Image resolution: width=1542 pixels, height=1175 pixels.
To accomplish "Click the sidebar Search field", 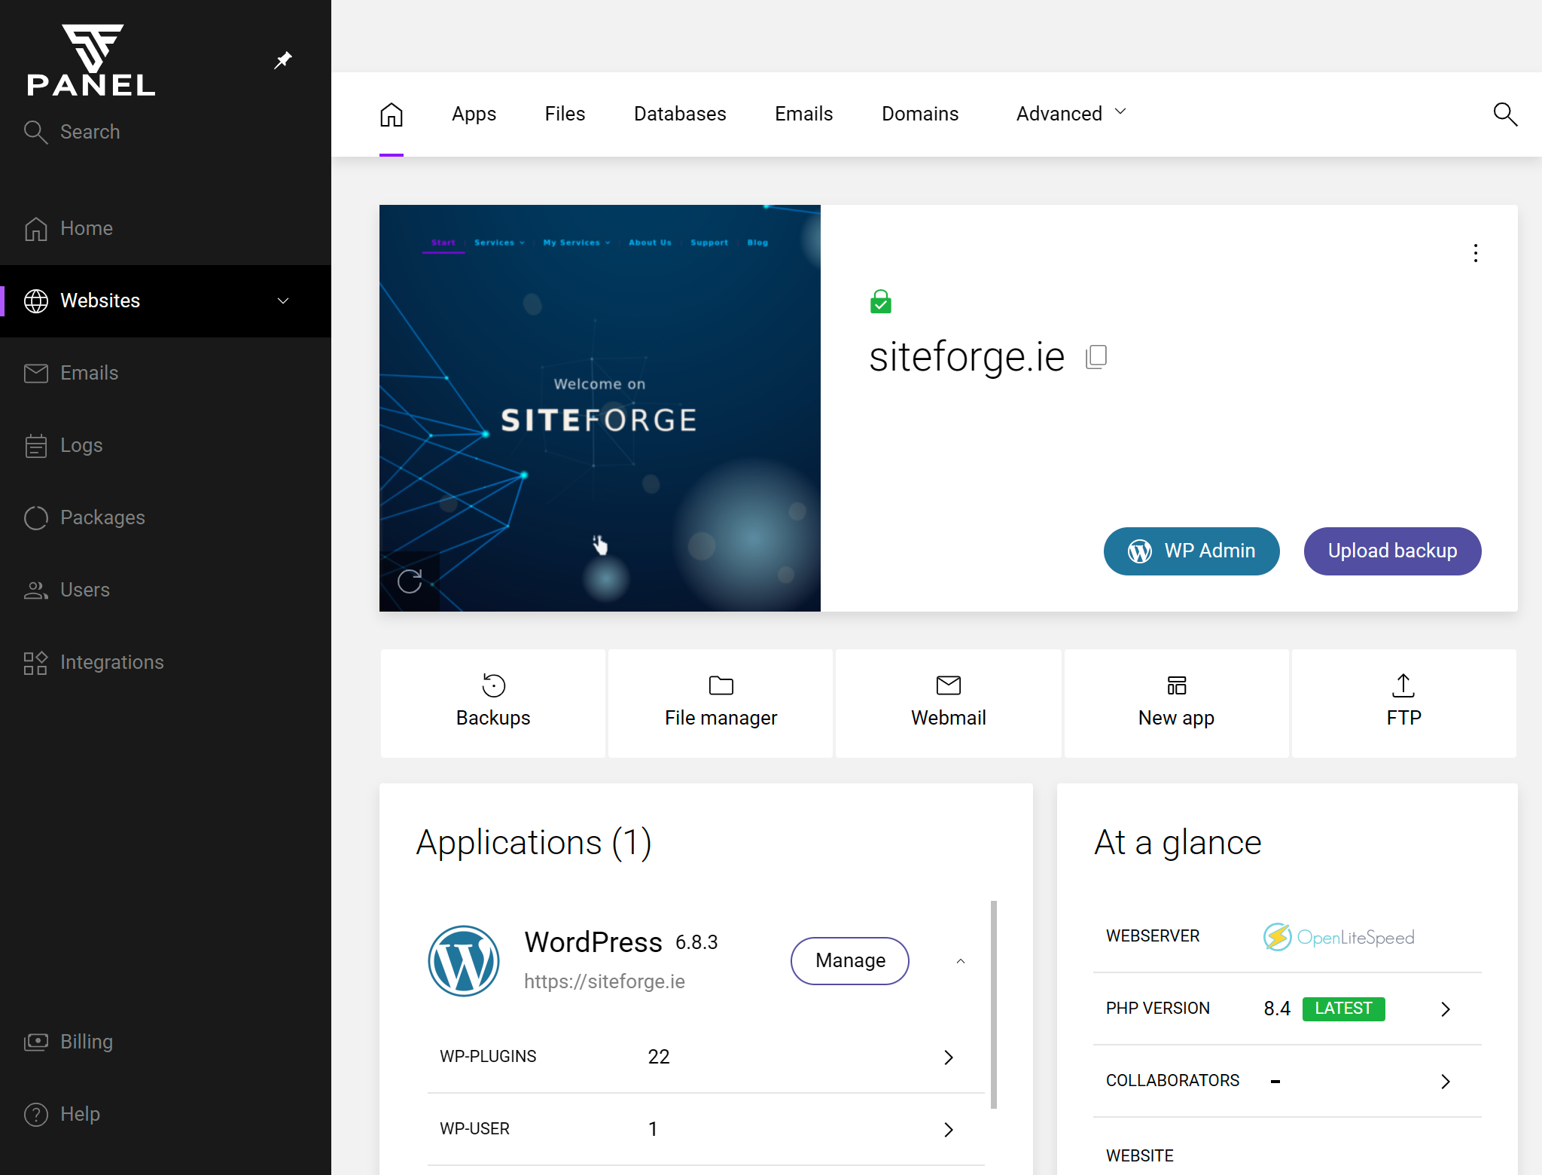I will pos(90,132).
